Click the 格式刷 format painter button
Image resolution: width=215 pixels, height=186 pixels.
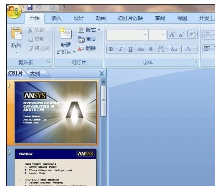click(x=39, y=48)
